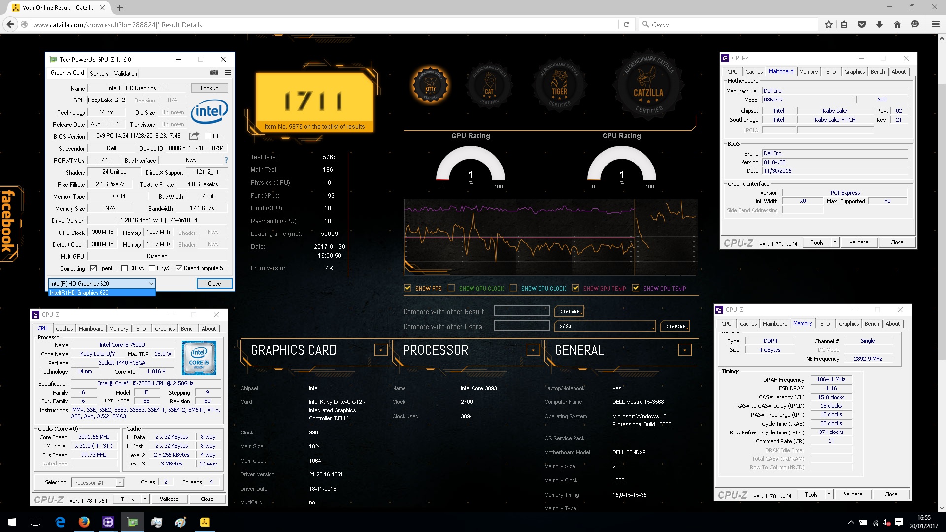Uncheck the SHOW GPU TEMP checkbox
This screenshot has width=946, height=532.
575,288
